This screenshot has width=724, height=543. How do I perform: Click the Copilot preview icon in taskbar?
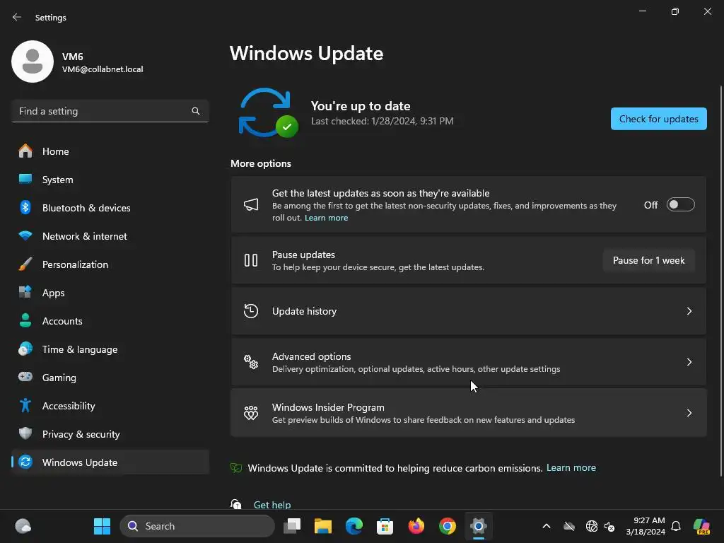[x=702, y=526]
